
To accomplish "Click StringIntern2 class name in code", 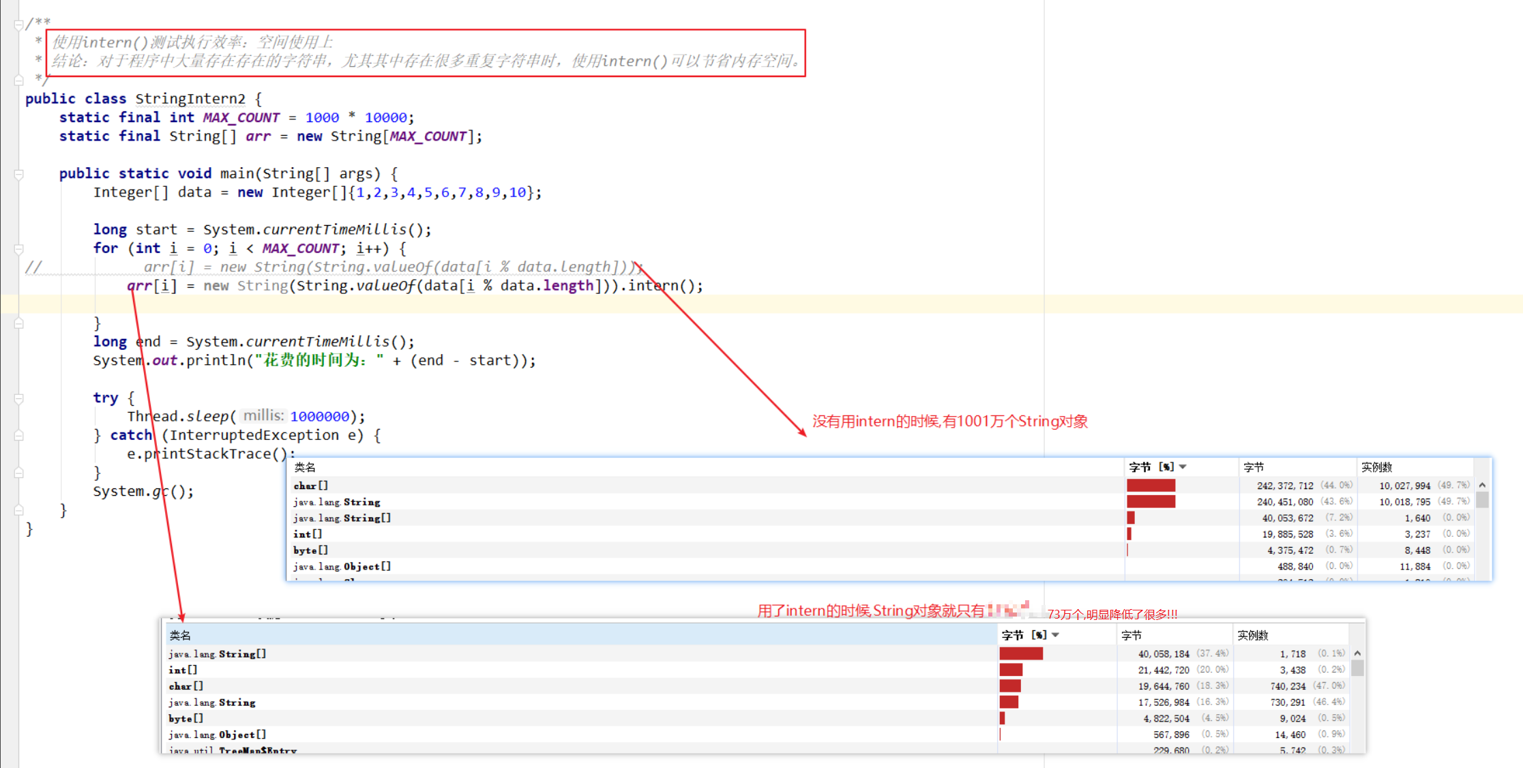I will (x=190, y=99).
